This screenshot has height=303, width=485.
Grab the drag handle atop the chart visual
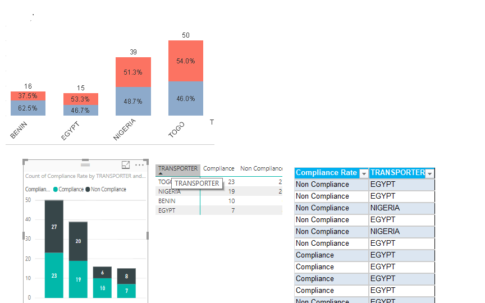click(x=85, y=164)
